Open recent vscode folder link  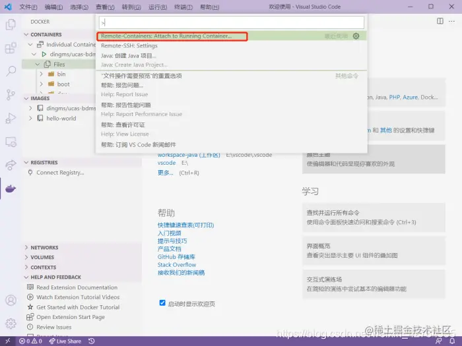pos(166,163)
